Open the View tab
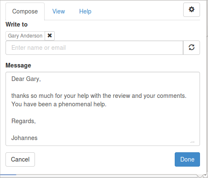208x178 pixels. tap(59, 11)
